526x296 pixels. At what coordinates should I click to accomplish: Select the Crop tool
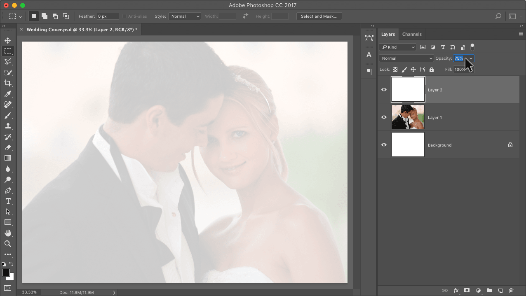8,83
